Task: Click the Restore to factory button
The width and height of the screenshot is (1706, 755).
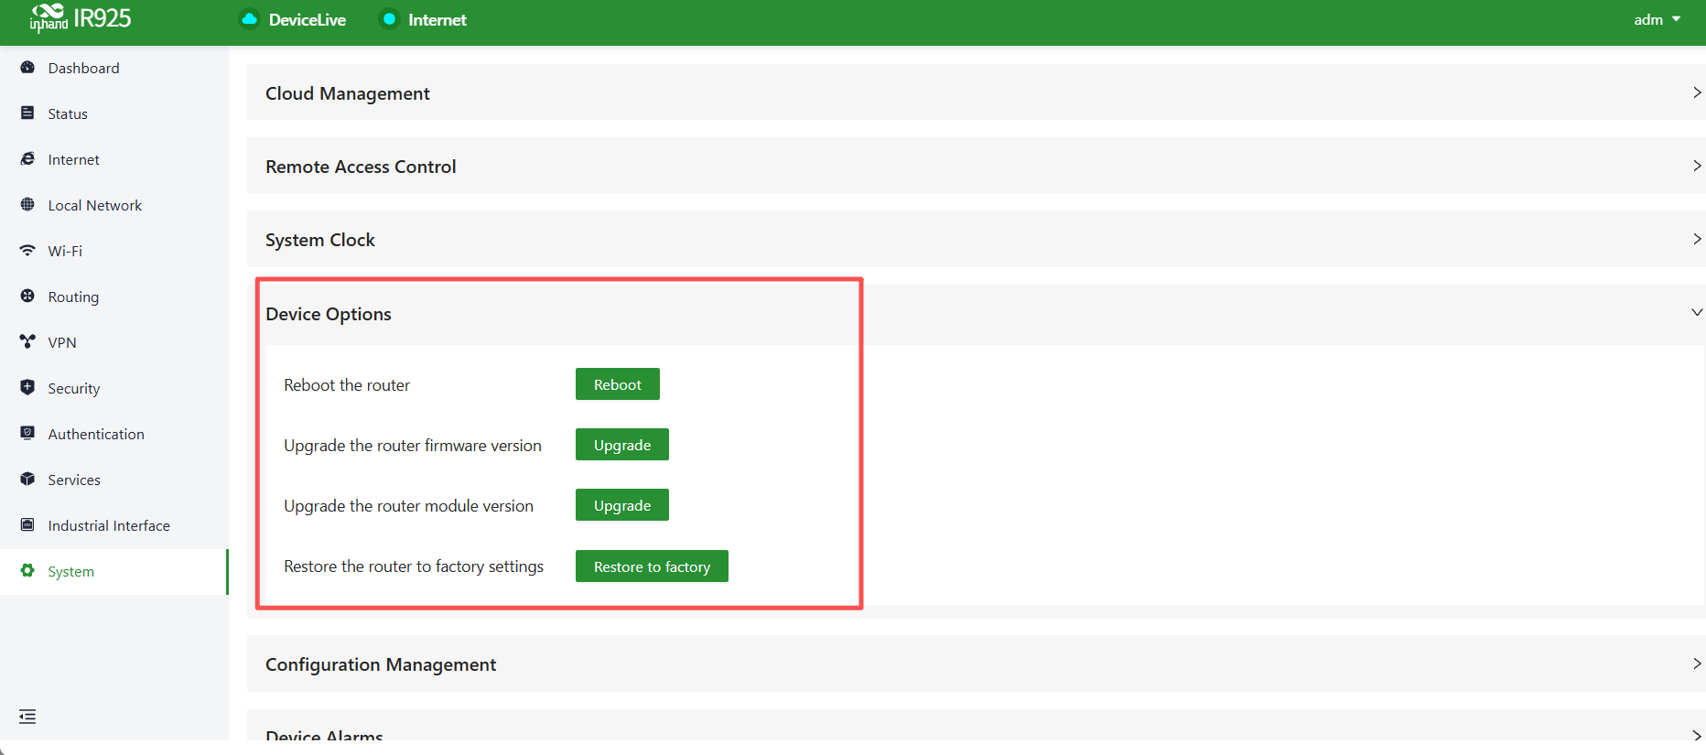Action: pos(652,566)
